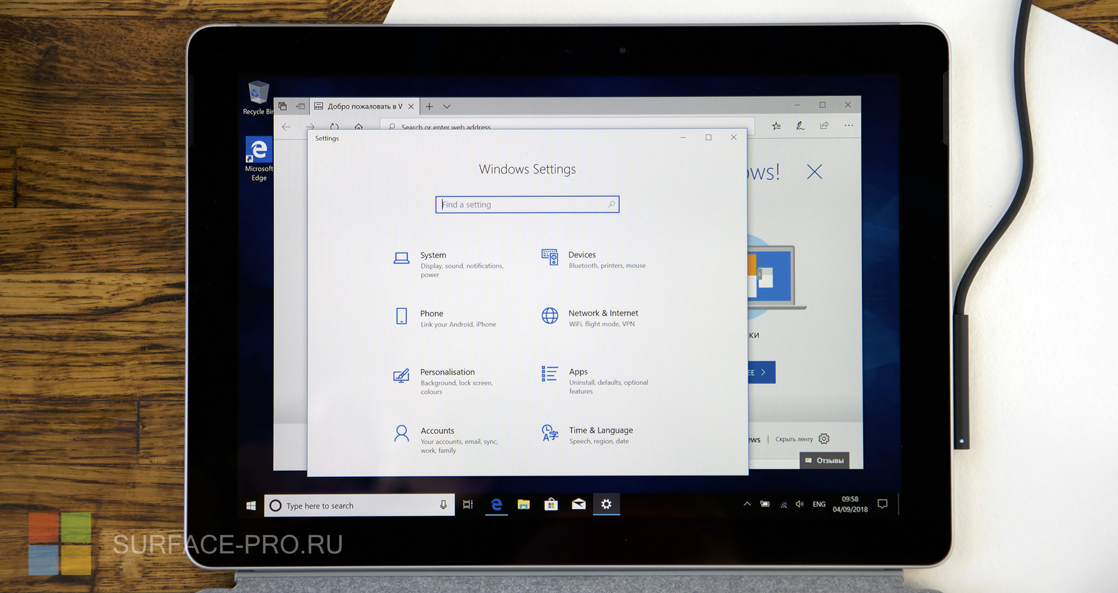Open Apps settings category
Image resolution: width=1118 pixels, height=593 pixels.
click(x=595, y=381)
